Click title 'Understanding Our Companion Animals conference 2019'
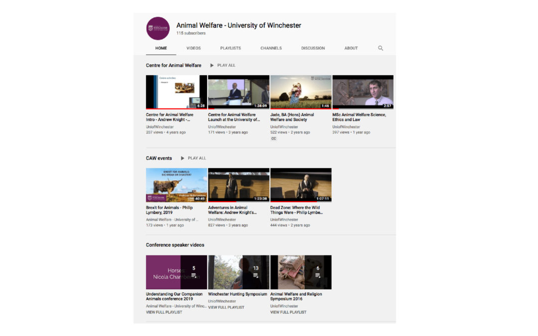This screenshot has height=336, width=538. pos(174,297)
